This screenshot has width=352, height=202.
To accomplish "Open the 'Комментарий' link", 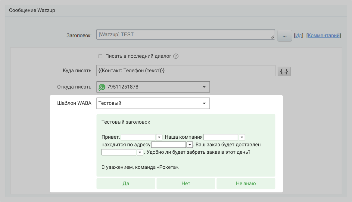I will (x=324, y=35).
